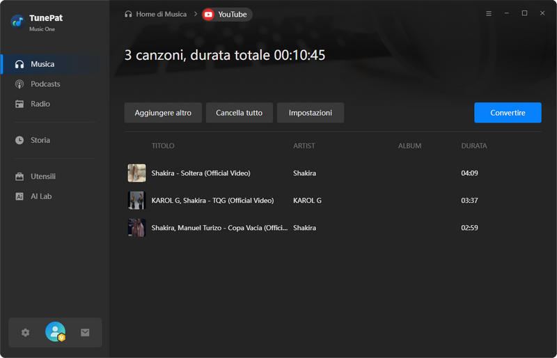Select 'Shakira, Manuel Turizo - Copa Vacía' title
557x358 pixels.
click(x=219, y=228)
